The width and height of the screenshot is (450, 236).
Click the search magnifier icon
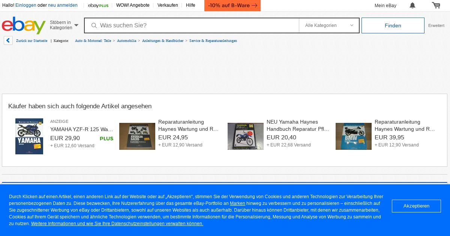pyautogui.click(x=94, y=25)
